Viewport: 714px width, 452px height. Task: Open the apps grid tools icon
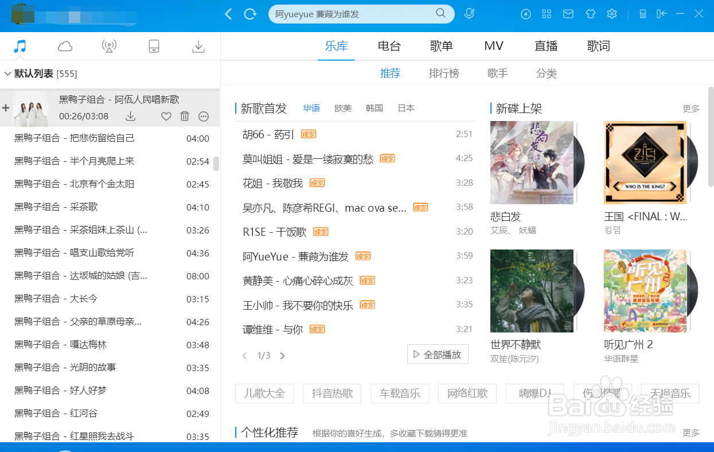point(547,14)
